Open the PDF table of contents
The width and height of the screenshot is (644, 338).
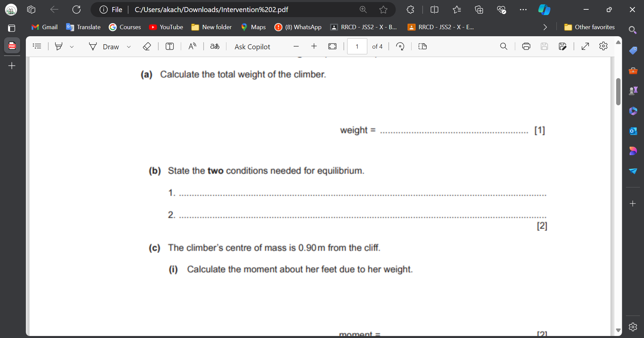point(37,46)
